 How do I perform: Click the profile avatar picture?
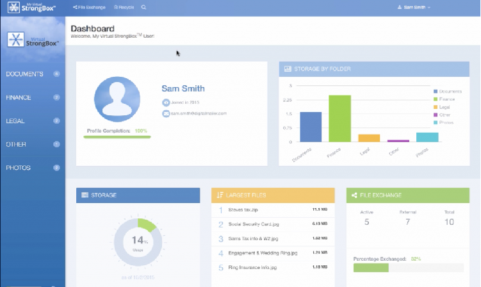pyautogui.click(x=117, y=99)
